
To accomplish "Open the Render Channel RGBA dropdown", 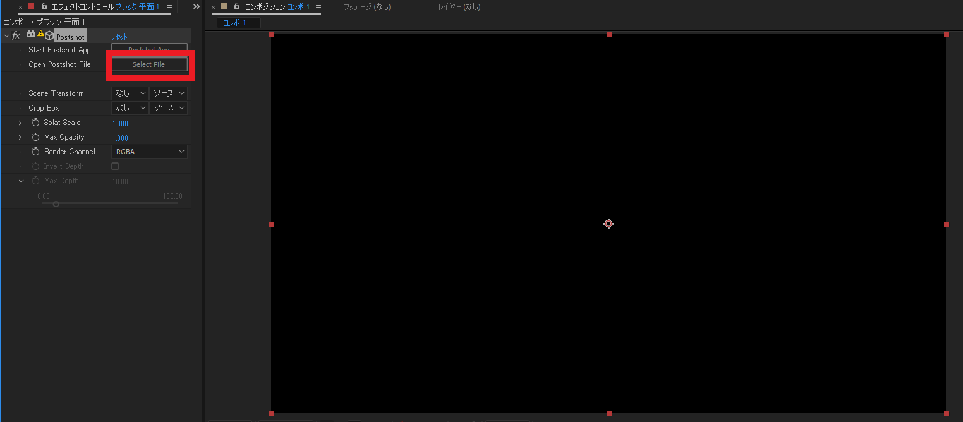I will click(149, 152).
